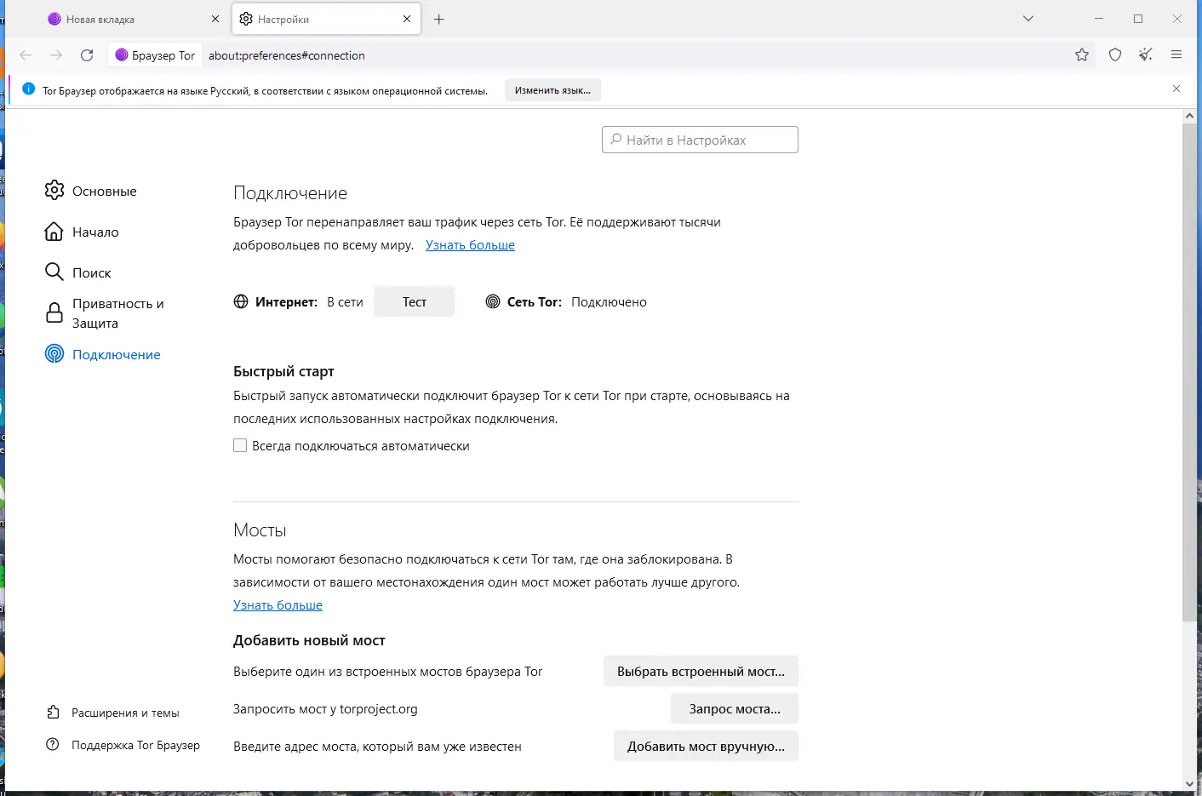
Task: Click the Добавить новый мост heading
Action: (309, 640)
